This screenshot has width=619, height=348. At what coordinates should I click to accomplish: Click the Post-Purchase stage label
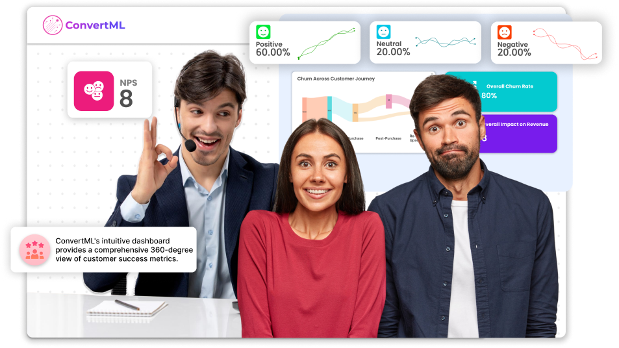[388, 138]
